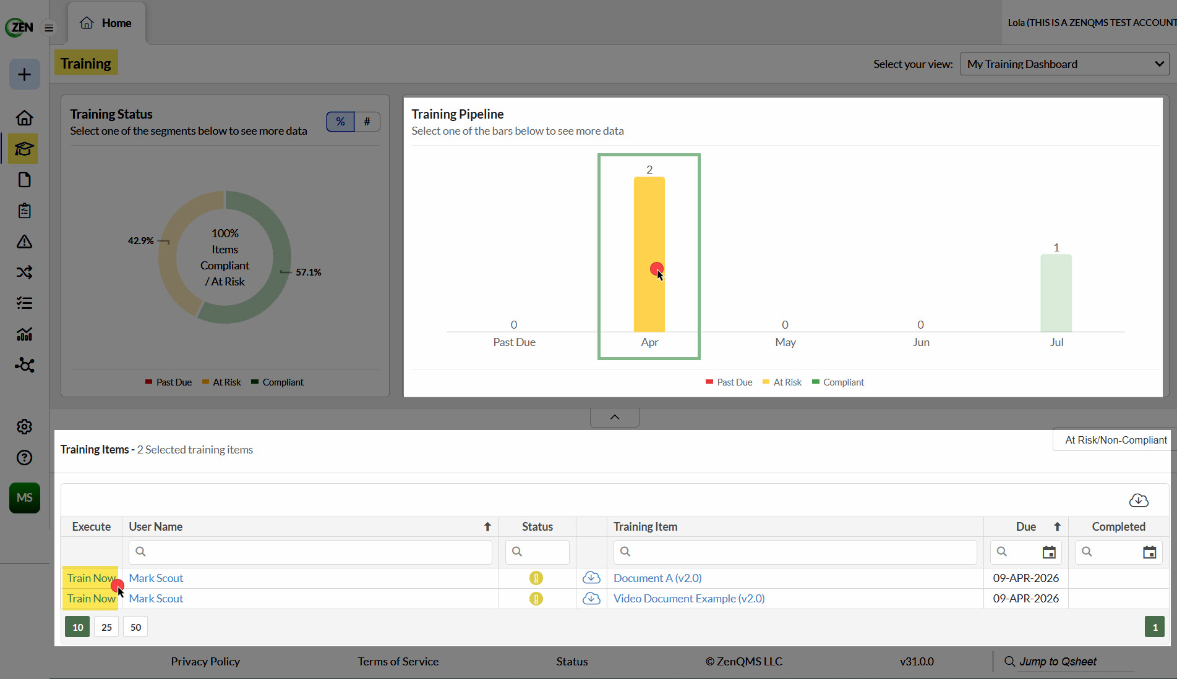Viewport: 1177px width, 679px height.
Task: Toggle Training Status to percent view
Action: [x=340, y=122]
